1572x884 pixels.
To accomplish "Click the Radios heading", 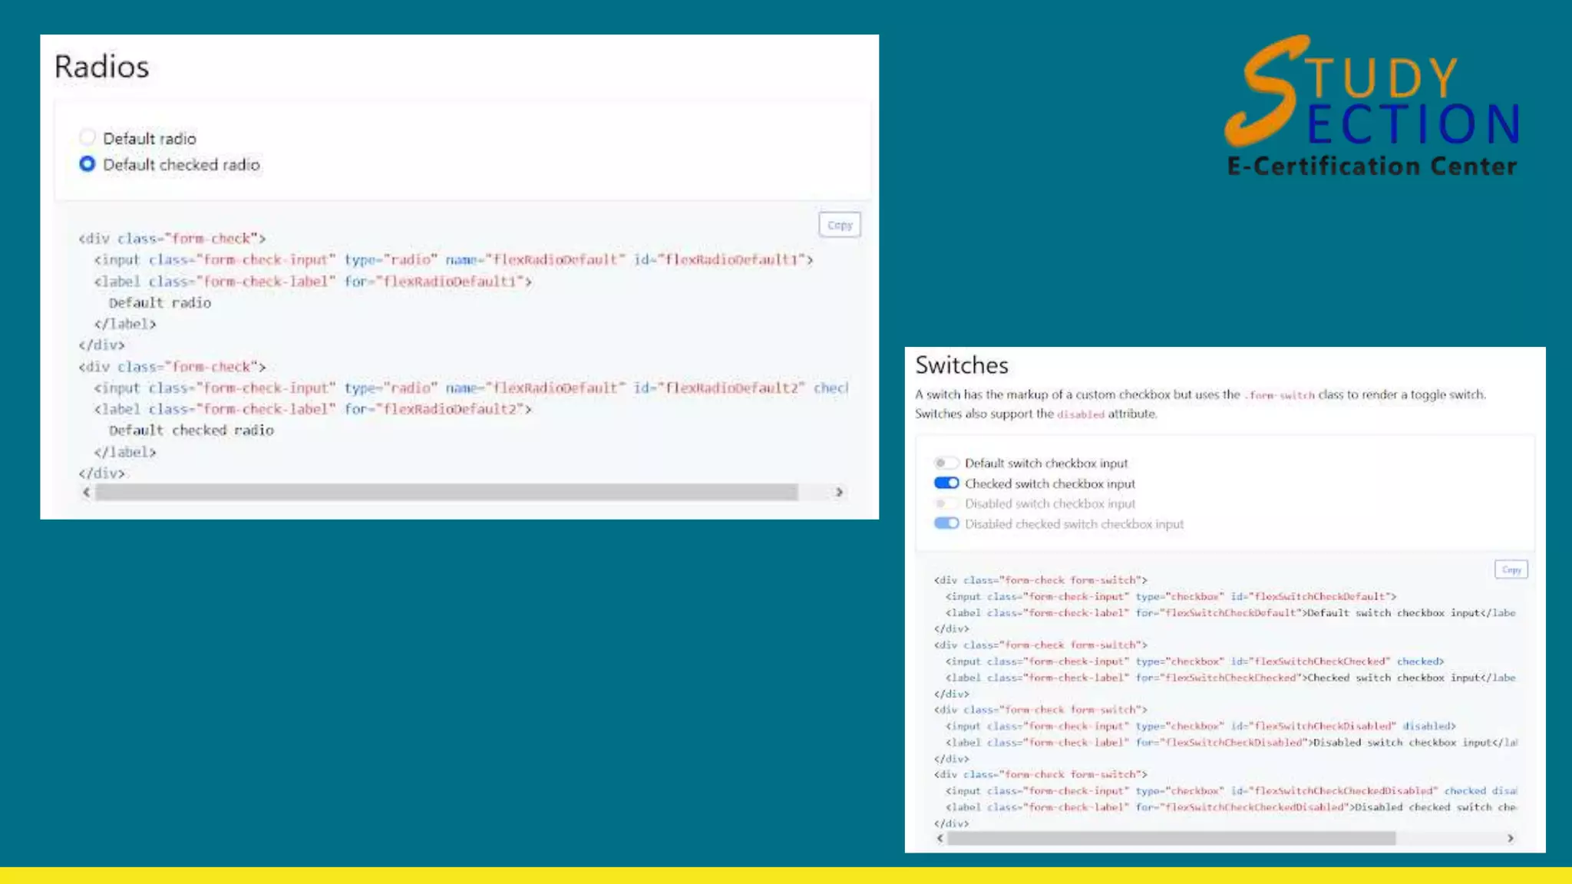I will (x=101, y=67).
